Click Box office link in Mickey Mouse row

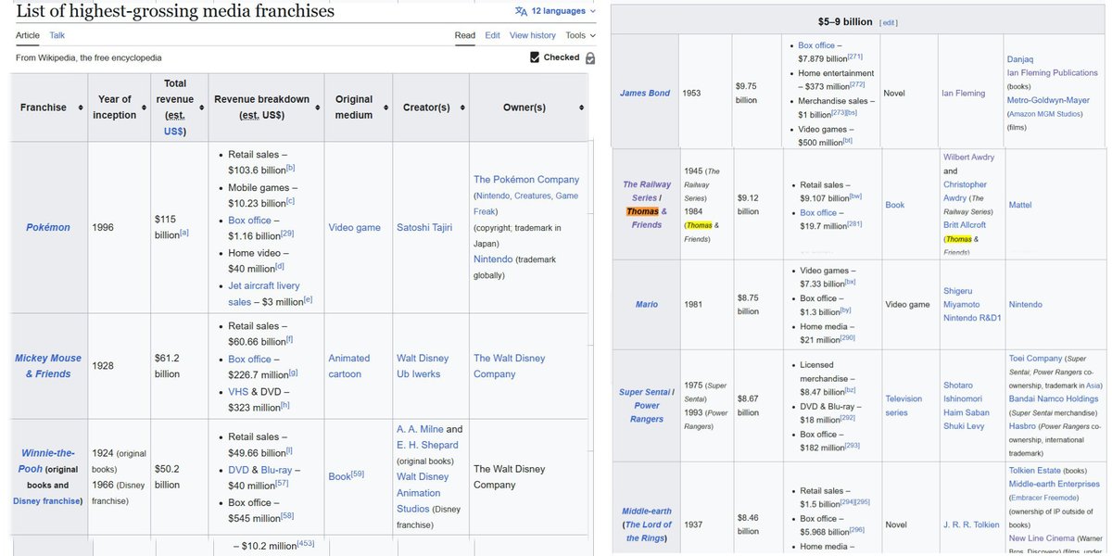[x=250, y=359]
